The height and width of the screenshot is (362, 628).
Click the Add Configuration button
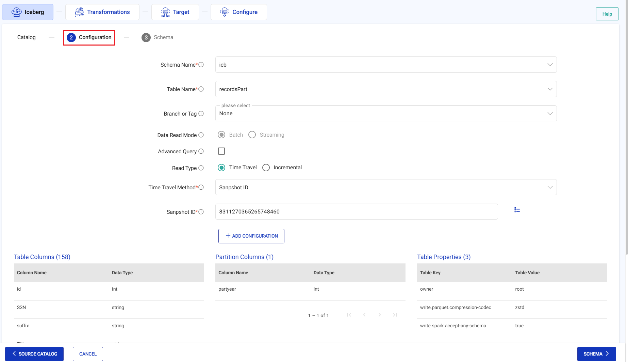tap(251, 236)
